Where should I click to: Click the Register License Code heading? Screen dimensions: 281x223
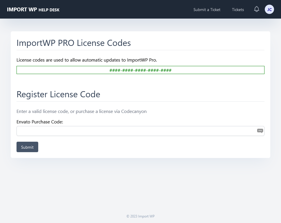tap(58, 94)
